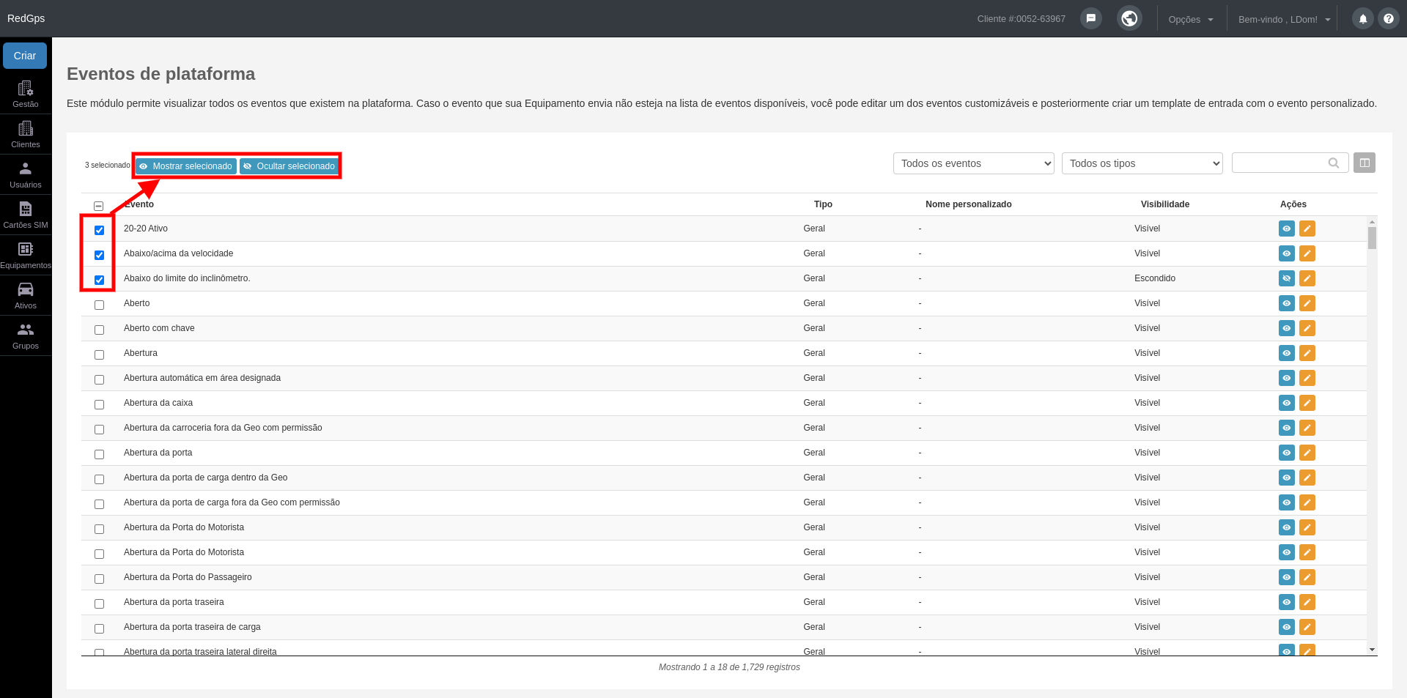Open Cartões SIM in the sidebar

click(26, 215)
